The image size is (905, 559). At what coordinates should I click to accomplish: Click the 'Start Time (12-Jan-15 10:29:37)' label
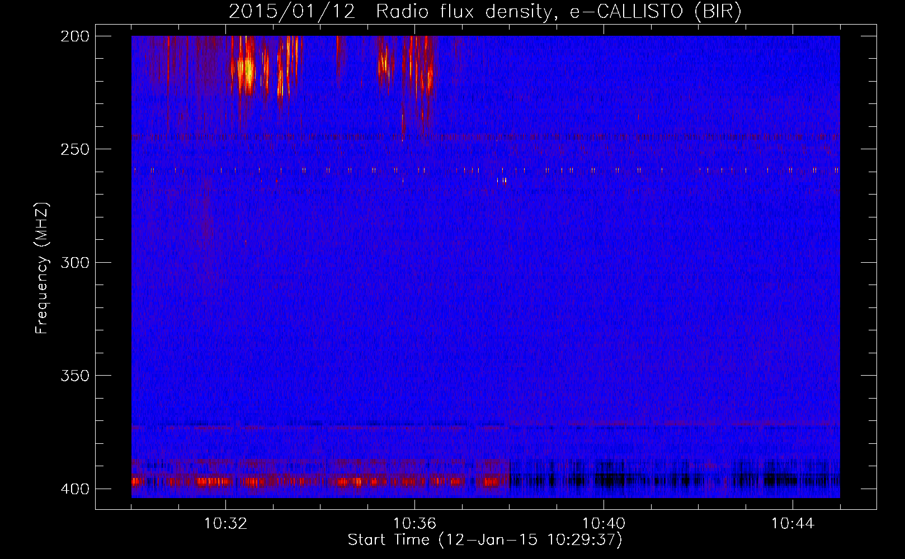pos(485,540)
